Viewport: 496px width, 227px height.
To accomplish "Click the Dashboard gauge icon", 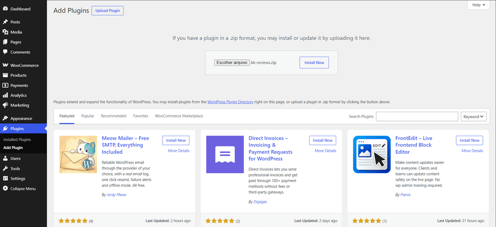I will coord(5,9).
